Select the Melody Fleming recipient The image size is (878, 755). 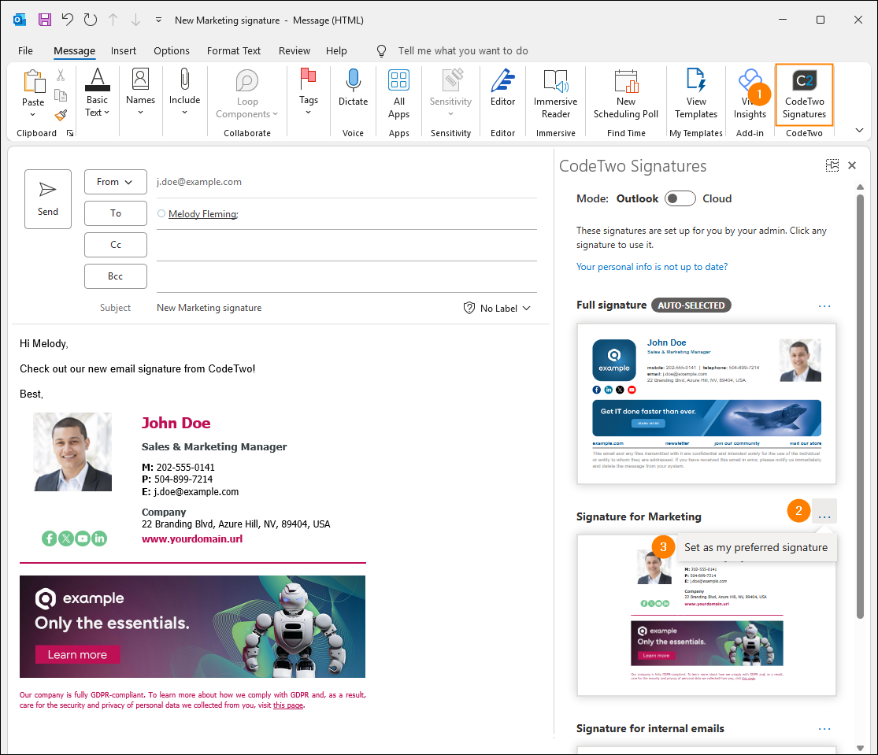pos(202,214)
